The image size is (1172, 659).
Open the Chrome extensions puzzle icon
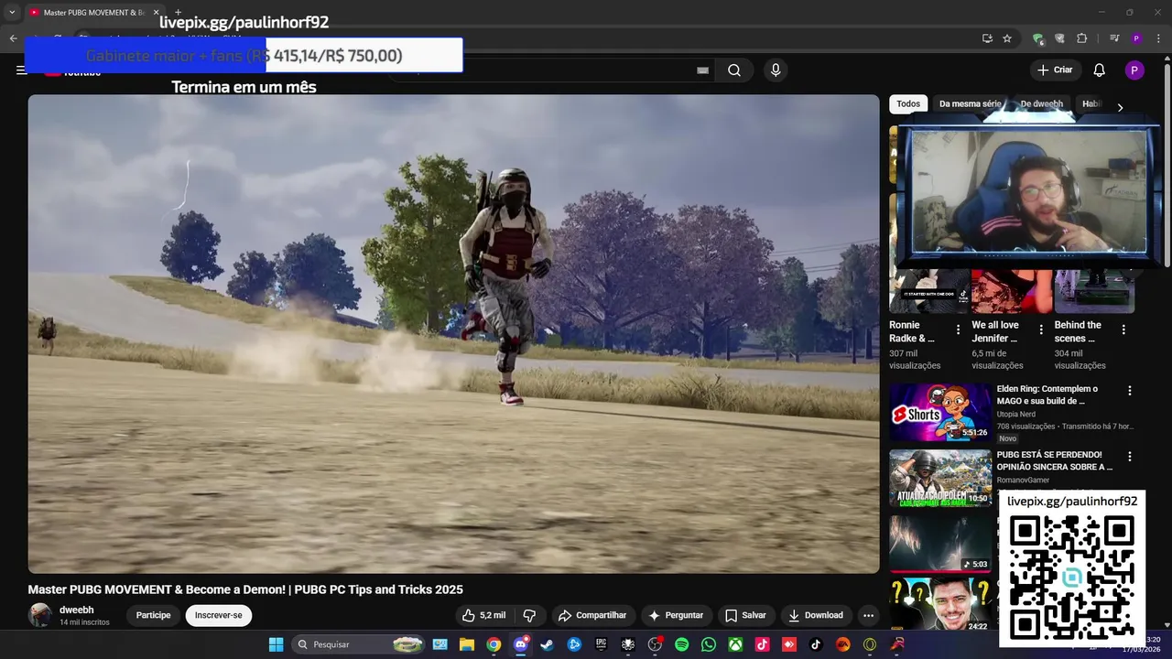coord(1082,38)
